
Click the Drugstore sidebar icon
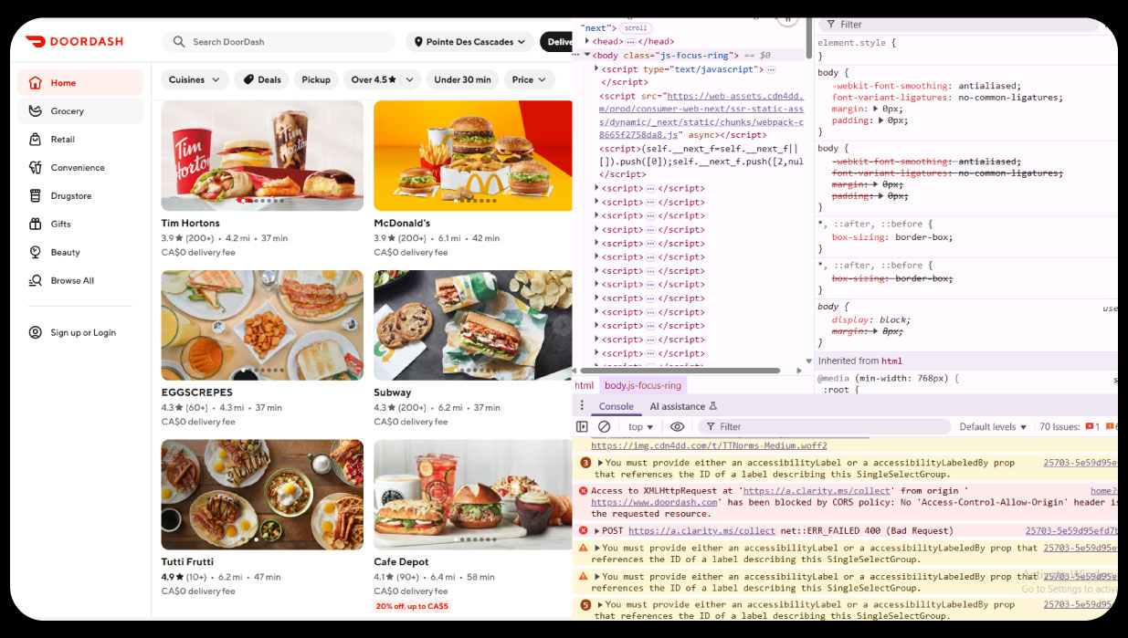tap(36, 196)
